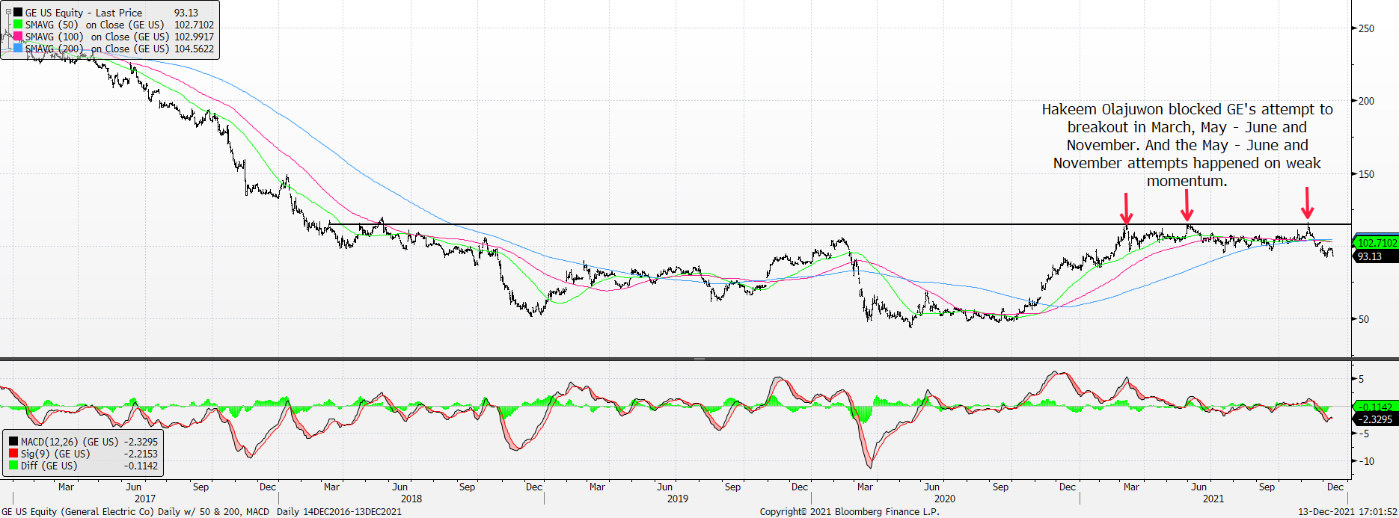
Task: Click the -2.3295 value in MACD legend
Action: (x=141, y=442)
